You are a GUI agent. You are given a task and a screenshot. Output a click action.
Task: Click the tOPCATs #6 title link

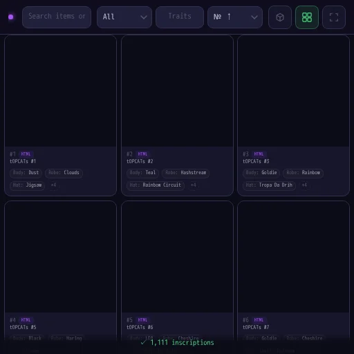click(140, 327)
